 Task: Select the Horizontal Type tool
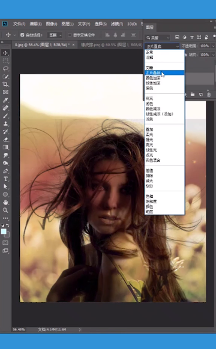click(x=5, y=179)
